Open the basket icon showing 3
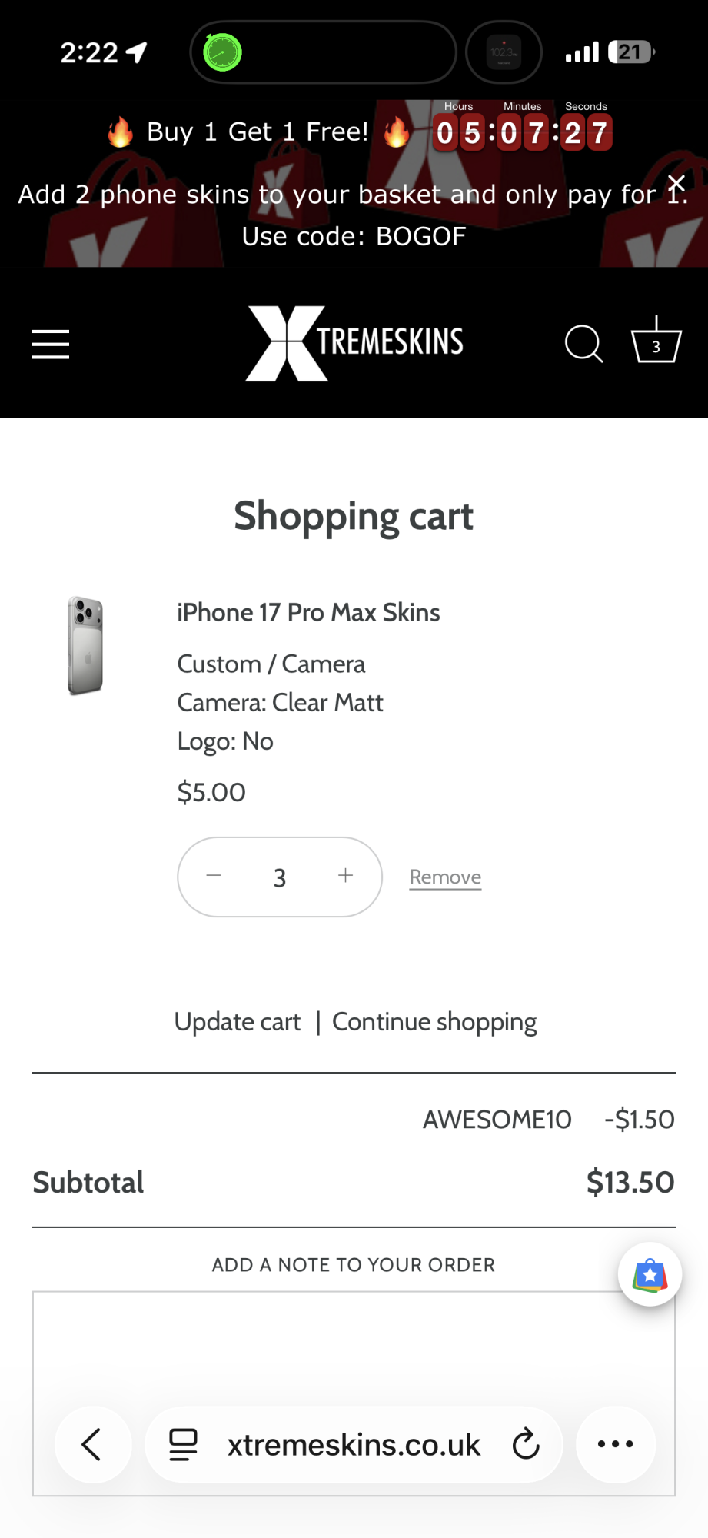The height and width of the screenshot is (1538, 708). (656, 341)
